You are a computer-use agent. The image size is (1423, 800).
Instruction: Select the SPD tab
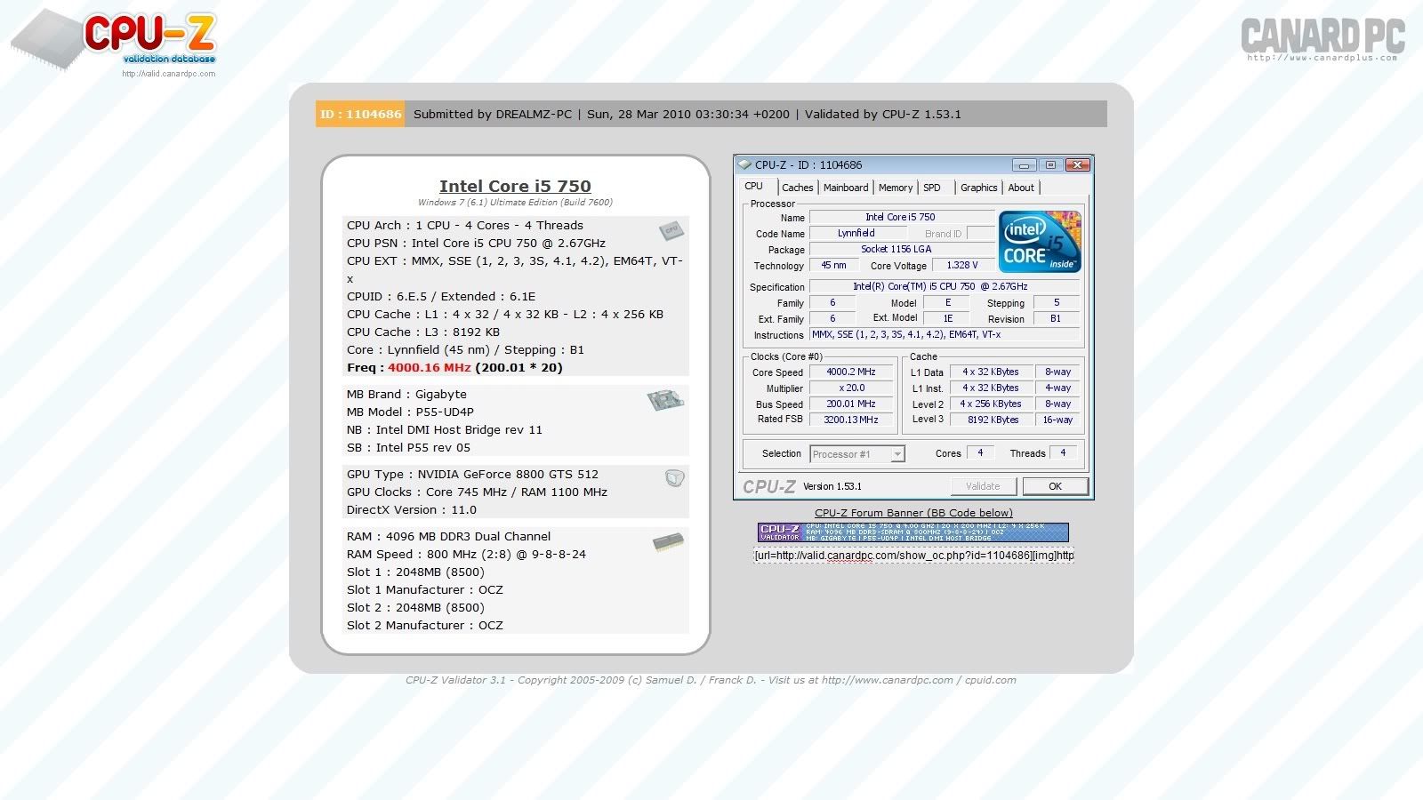point(931,188)
